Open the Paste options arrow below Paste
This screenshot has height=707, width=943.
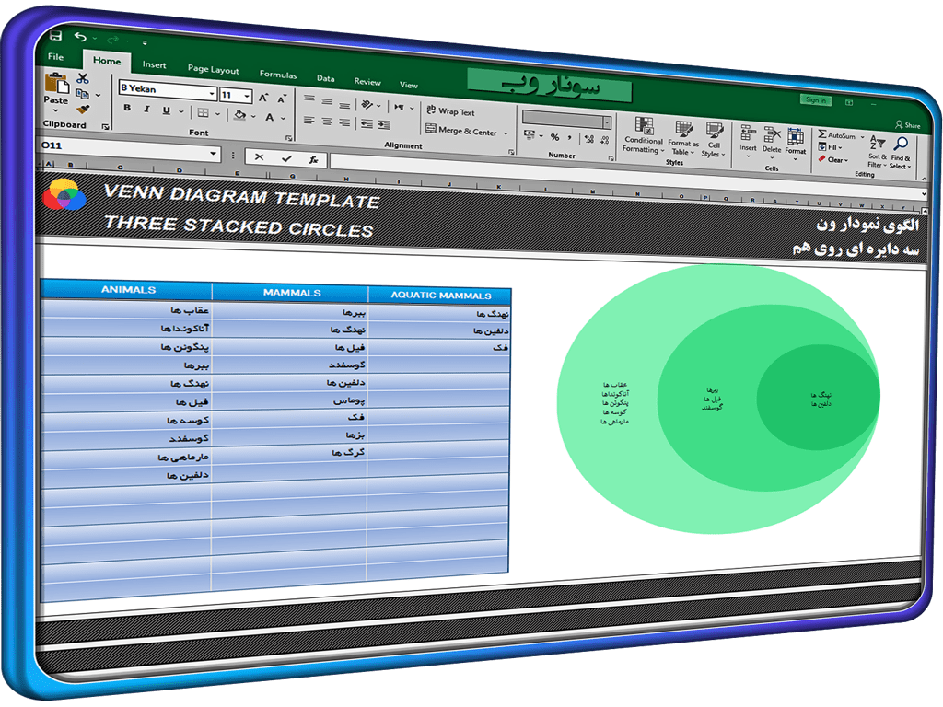click(55, 110)
